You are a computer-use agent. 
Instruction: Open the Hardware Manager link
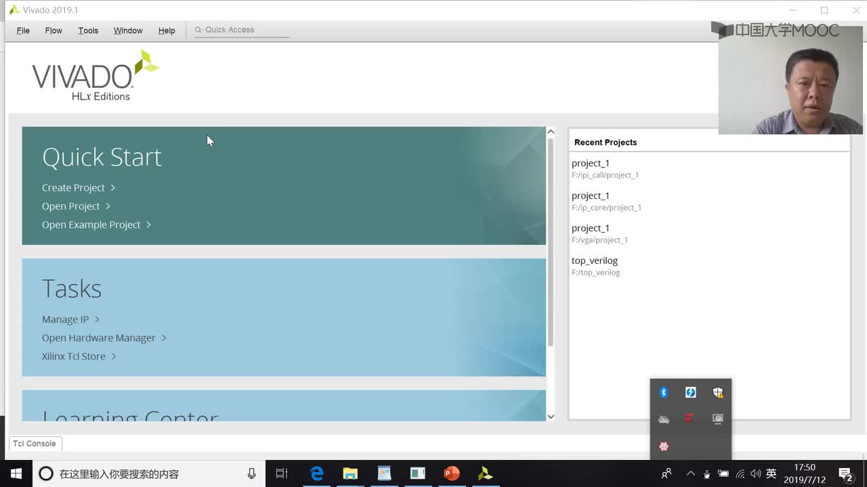click(98, 338)
